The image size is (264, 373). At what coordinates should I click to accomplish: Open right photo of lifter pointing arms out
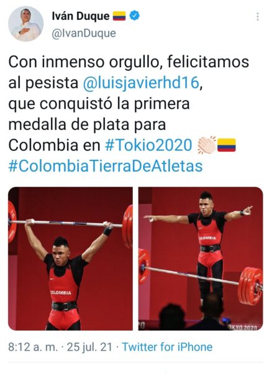201,259
